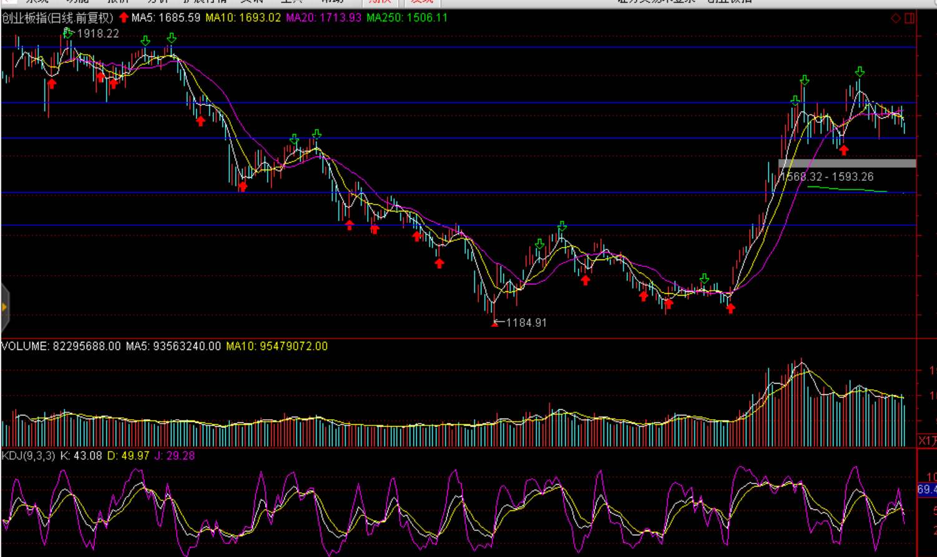The image size is (937, 557).
Task: Click the yellow volume MA10: 95479072.00 label
Action: [277, 346]
